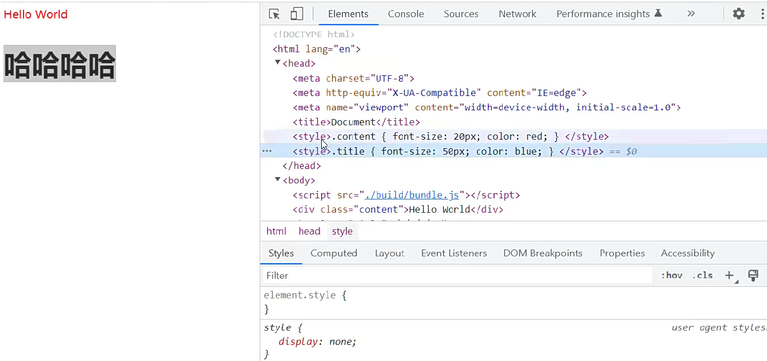Select the Styles pane tab
The image size is (767, 361).
point(281,253)
